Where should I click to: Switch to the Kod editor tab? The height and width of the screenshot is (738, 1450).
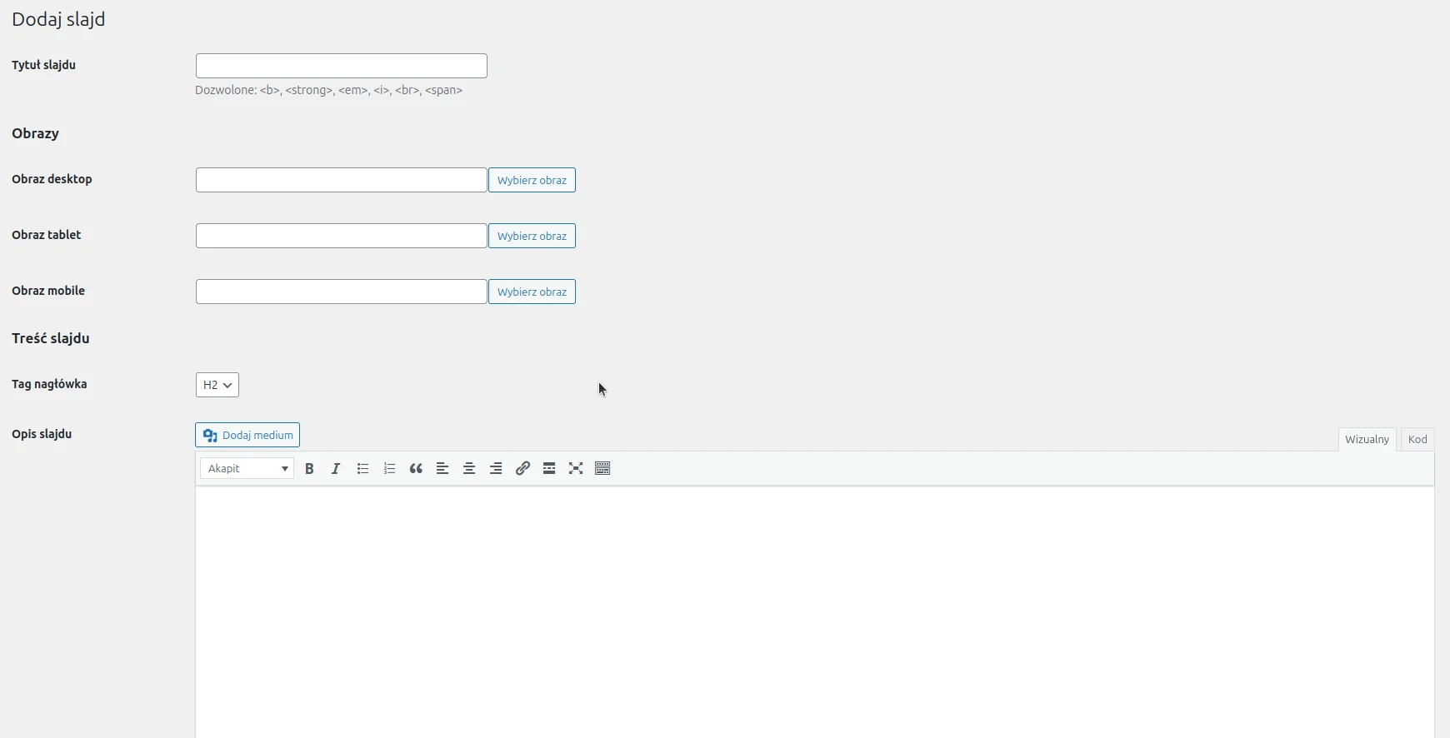(x=1417, y=440)
